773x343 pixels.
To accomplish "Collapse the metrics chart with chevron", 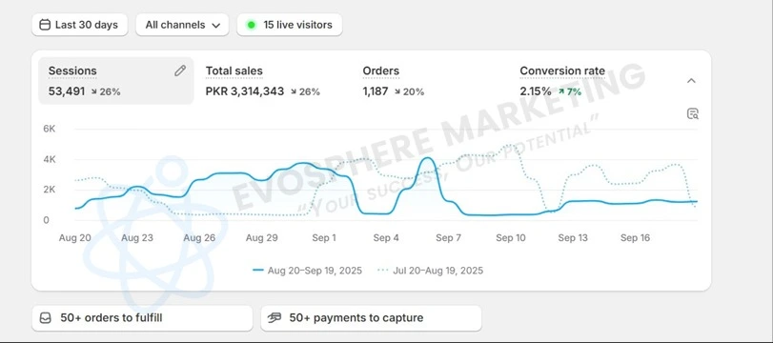I will pyautogui.click(x=692, y=81).
